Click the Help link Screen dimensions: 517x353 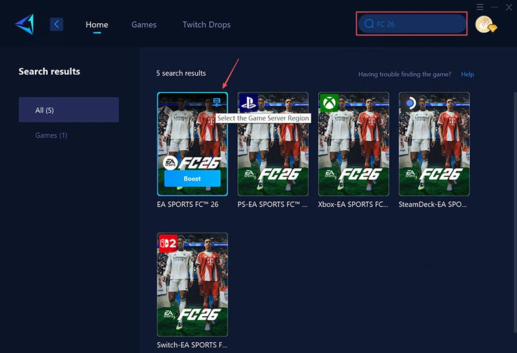coord(467,74)
